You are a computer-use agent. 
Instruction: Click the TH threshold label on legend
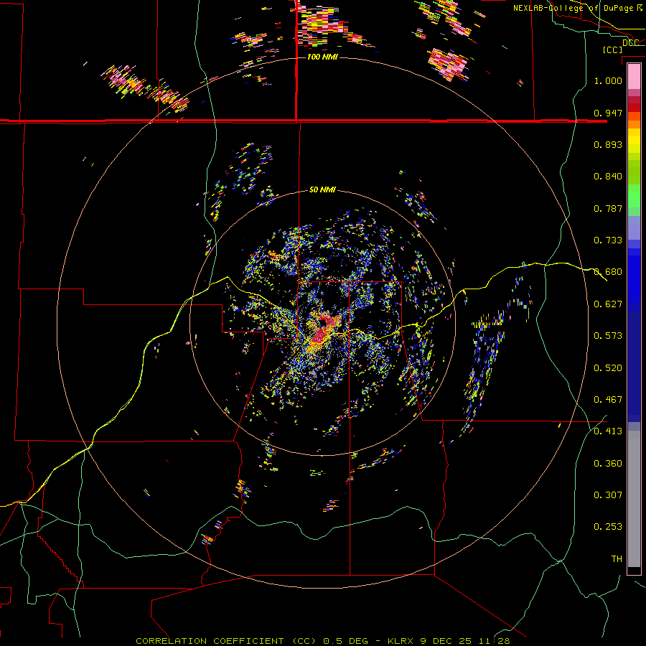click(617, 559)
